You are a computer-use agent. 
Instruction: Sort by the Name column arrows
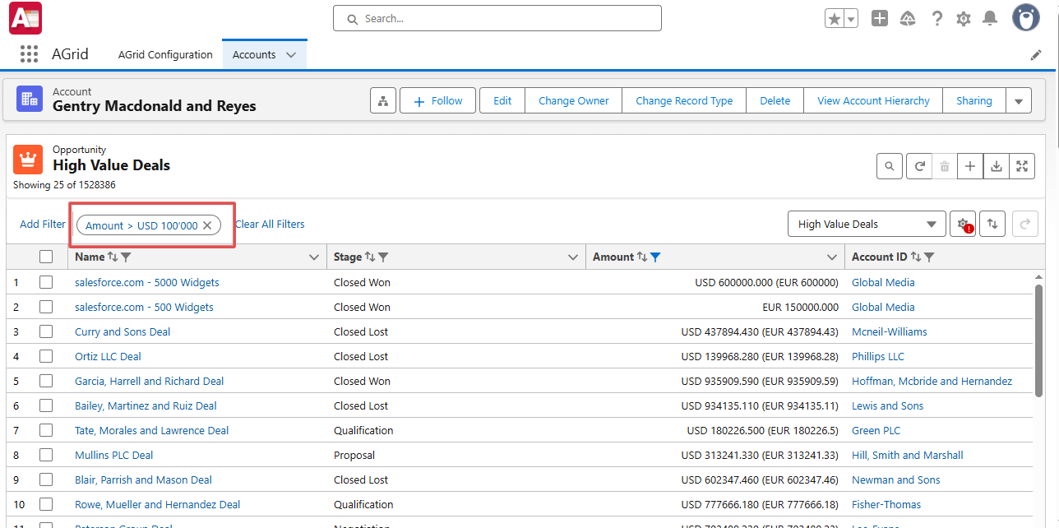[x=113, y=257]
